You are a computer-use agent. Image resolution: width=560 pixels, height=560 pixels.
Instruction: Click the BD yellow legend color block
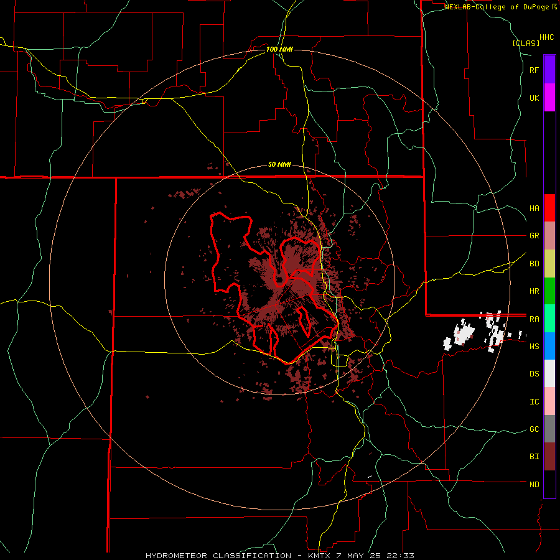(549, 263)
